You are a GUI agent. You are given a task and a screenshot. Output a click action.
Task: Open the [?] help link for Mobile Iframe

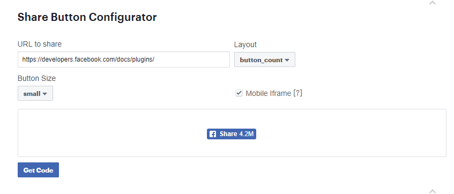tap(297, 93)
